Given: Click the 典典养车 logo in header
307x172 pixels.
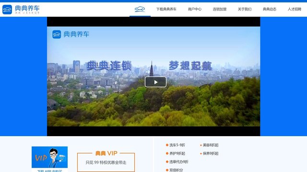Looking at the screenshot, I should pos(21,10).
